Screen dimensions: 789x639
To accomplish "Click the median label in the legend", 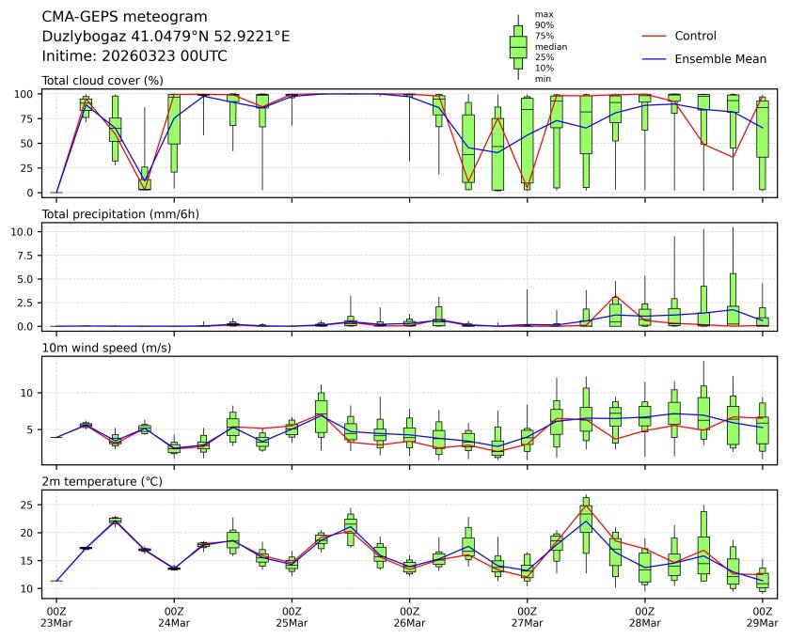I will pos(544,46).
